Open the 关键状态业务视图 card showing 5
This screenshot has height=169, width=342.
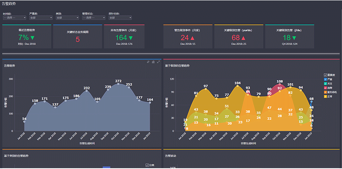(77, 37)
